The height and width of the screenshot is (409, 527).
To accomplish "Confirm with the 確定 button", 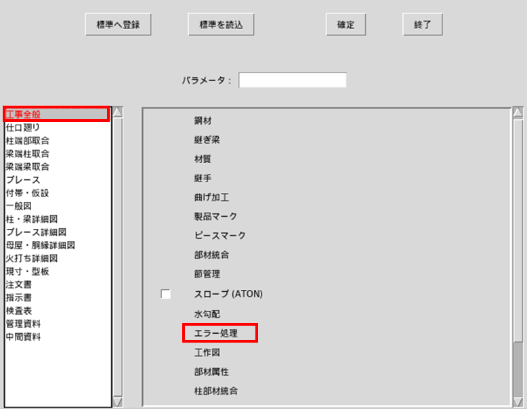I will 345,24.
